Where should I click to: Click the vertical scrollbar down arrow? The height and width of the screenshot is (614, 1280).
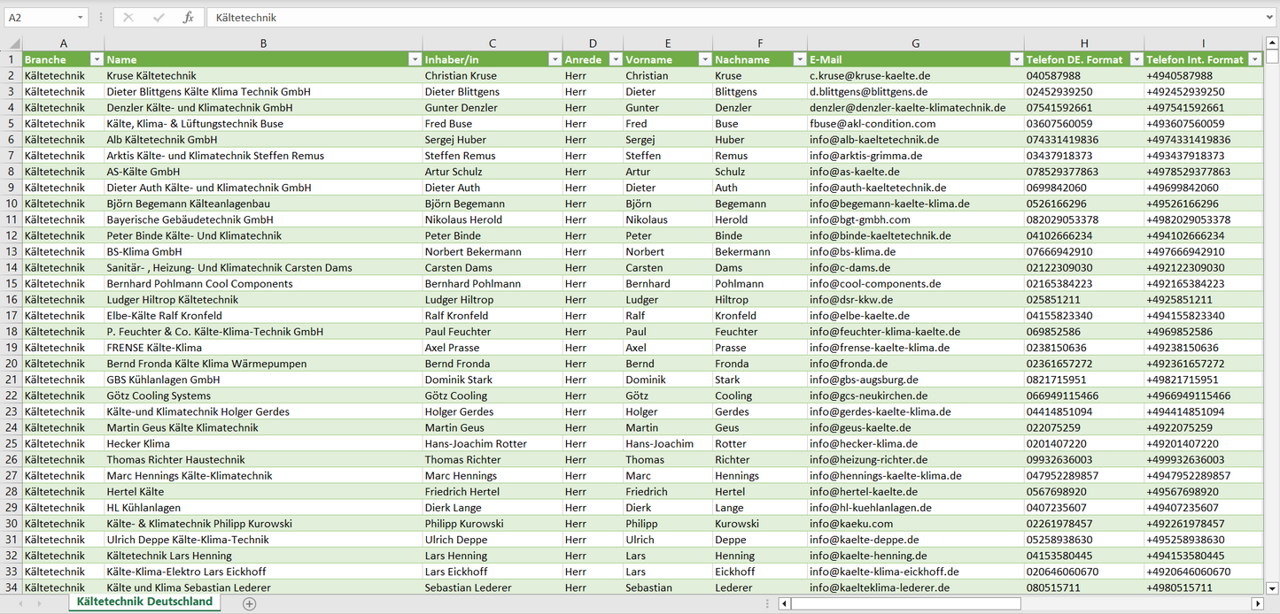[x=1272, y=587]
